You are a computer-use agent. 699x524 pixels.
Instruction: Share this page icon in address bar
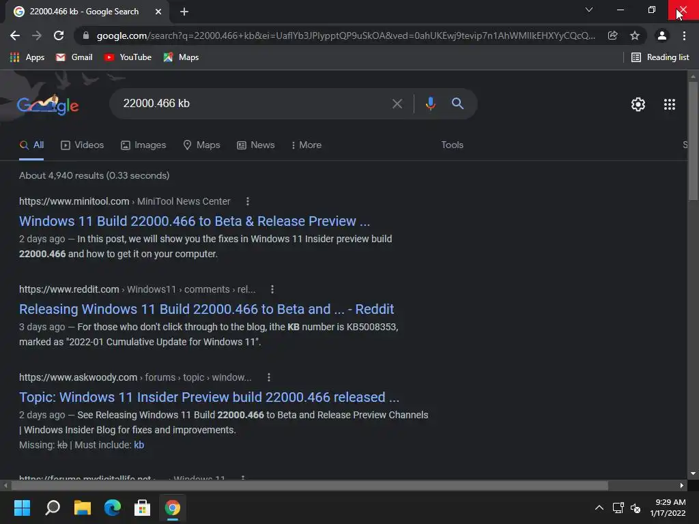pos(612,35)
